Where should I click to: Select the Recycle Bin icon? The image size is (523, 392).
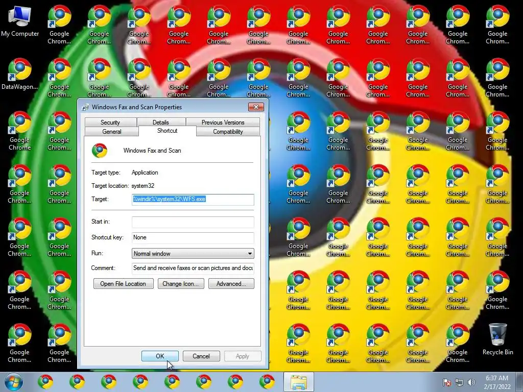pyautogui.click(x=497, y=339)
